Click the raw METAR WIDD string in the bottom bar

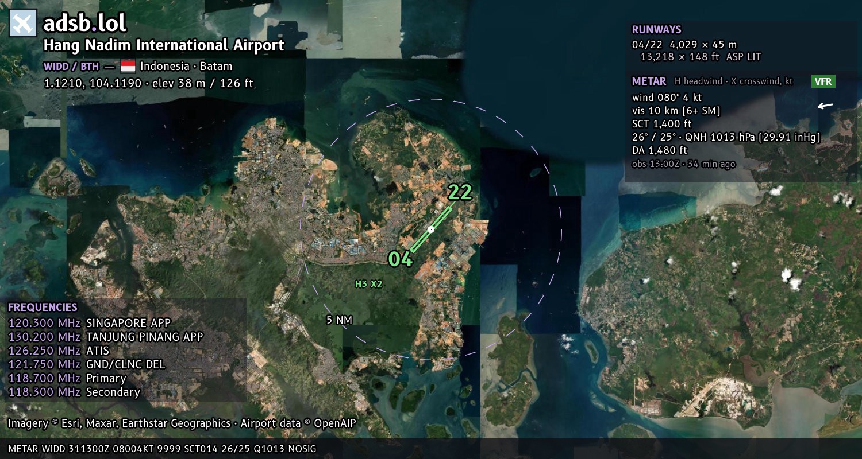163,449
